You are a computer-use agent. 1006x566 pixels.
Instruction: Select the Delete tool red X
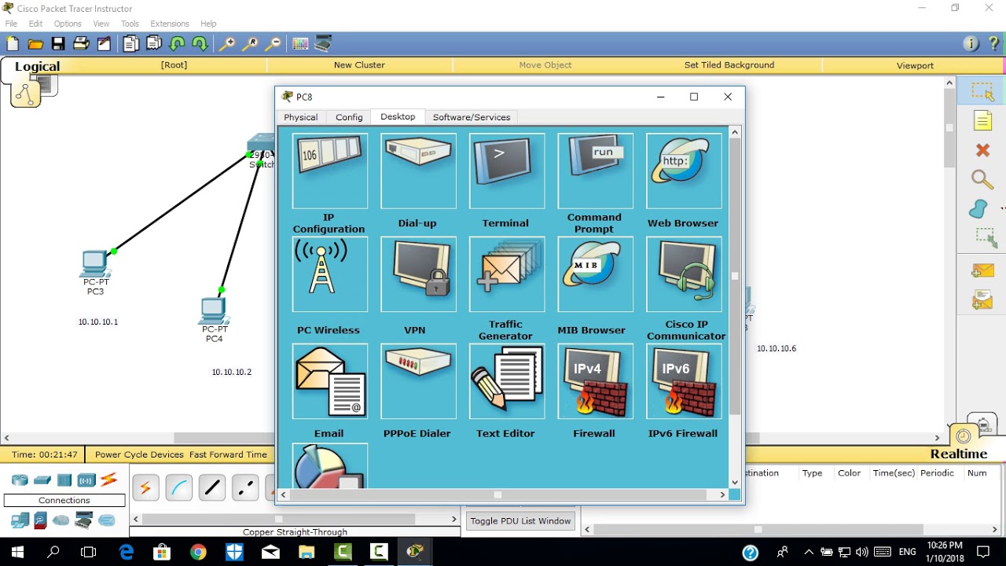(x=982, y=149)
